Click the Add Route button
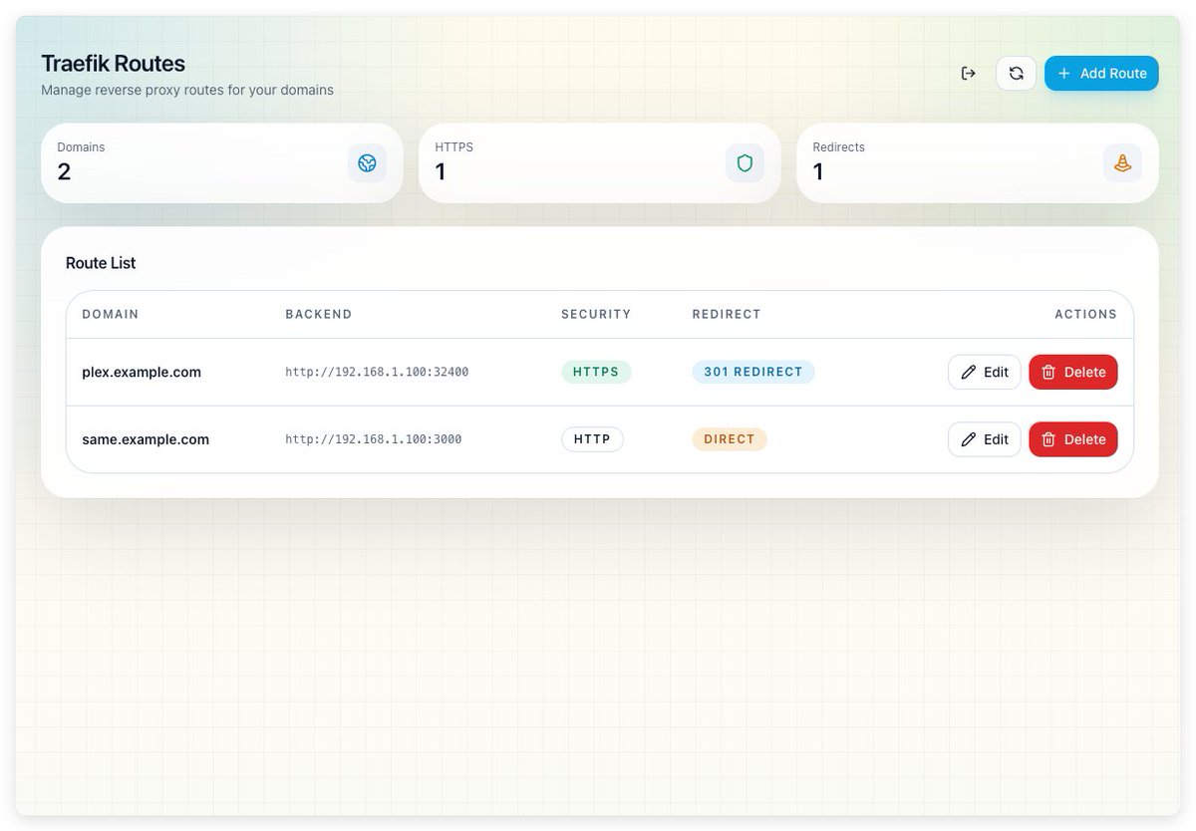This screenshot has height=831, width=1196. (x=1101, y=73)
